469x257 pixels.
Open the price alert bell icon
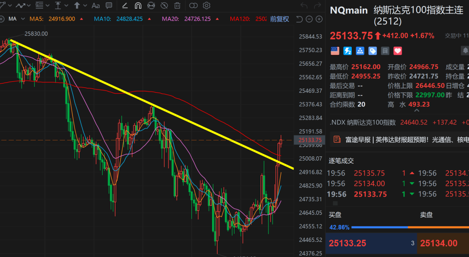coord(465,51)
